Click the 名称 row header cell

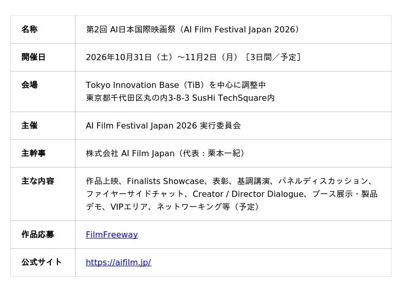tap(43, 29)
